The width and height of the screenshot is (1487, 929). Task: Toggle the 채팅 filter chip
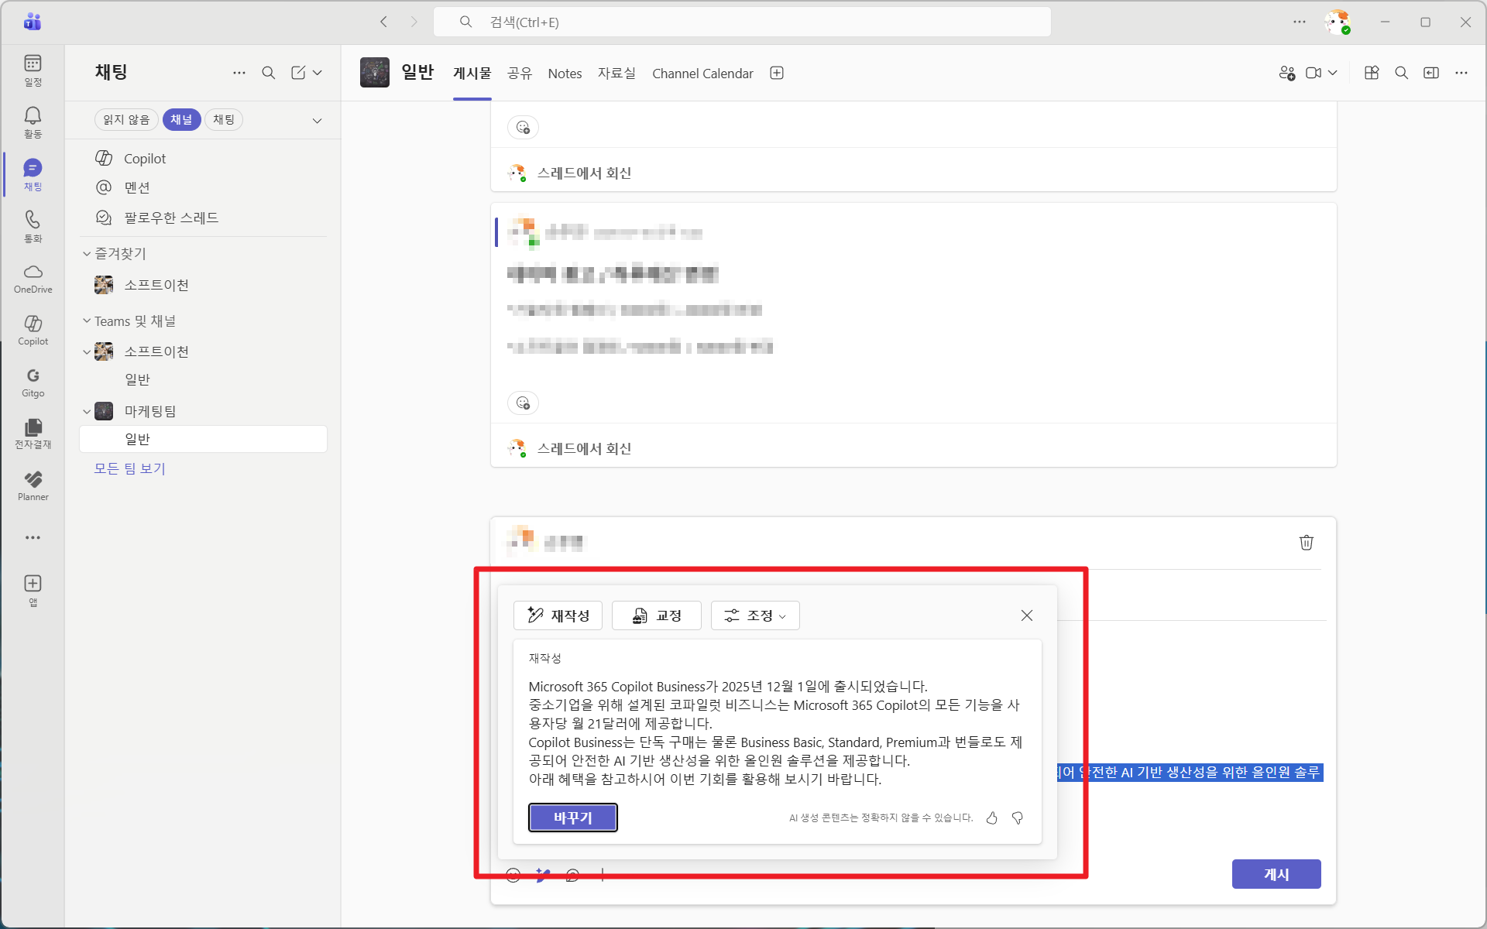(224, 119)
